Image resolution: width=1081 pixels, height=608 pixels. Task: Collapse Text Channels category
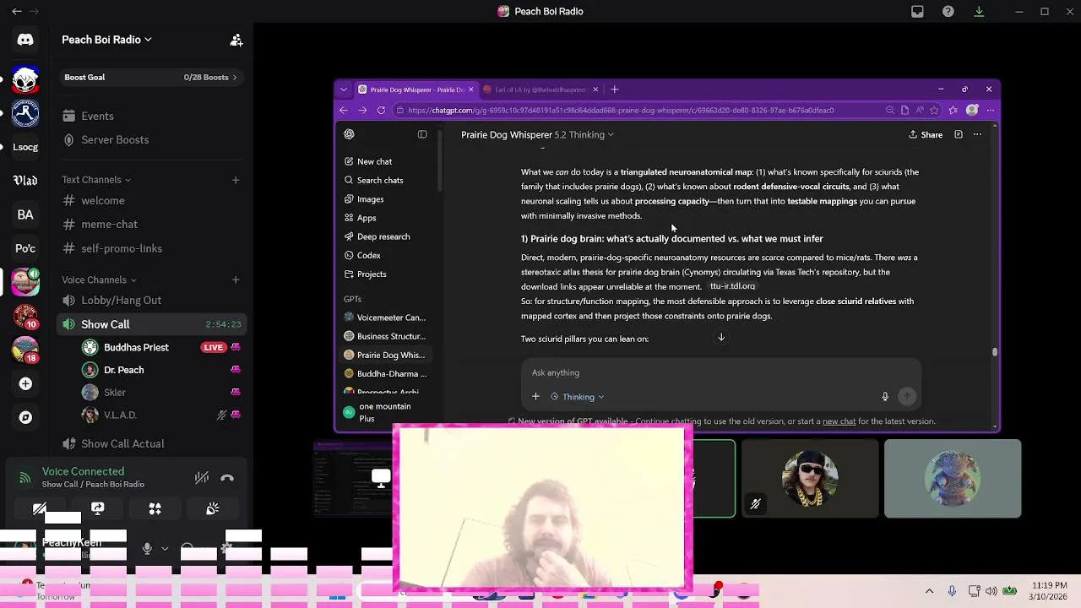point(96,179)
